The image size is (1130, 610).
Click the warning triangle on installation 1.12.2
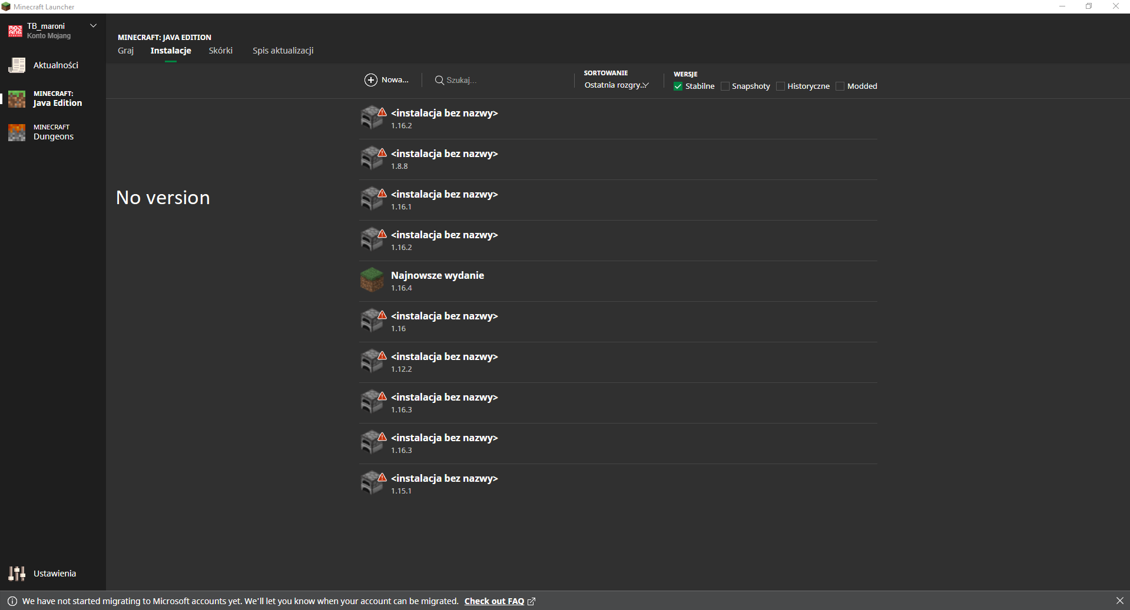[382, 356]
